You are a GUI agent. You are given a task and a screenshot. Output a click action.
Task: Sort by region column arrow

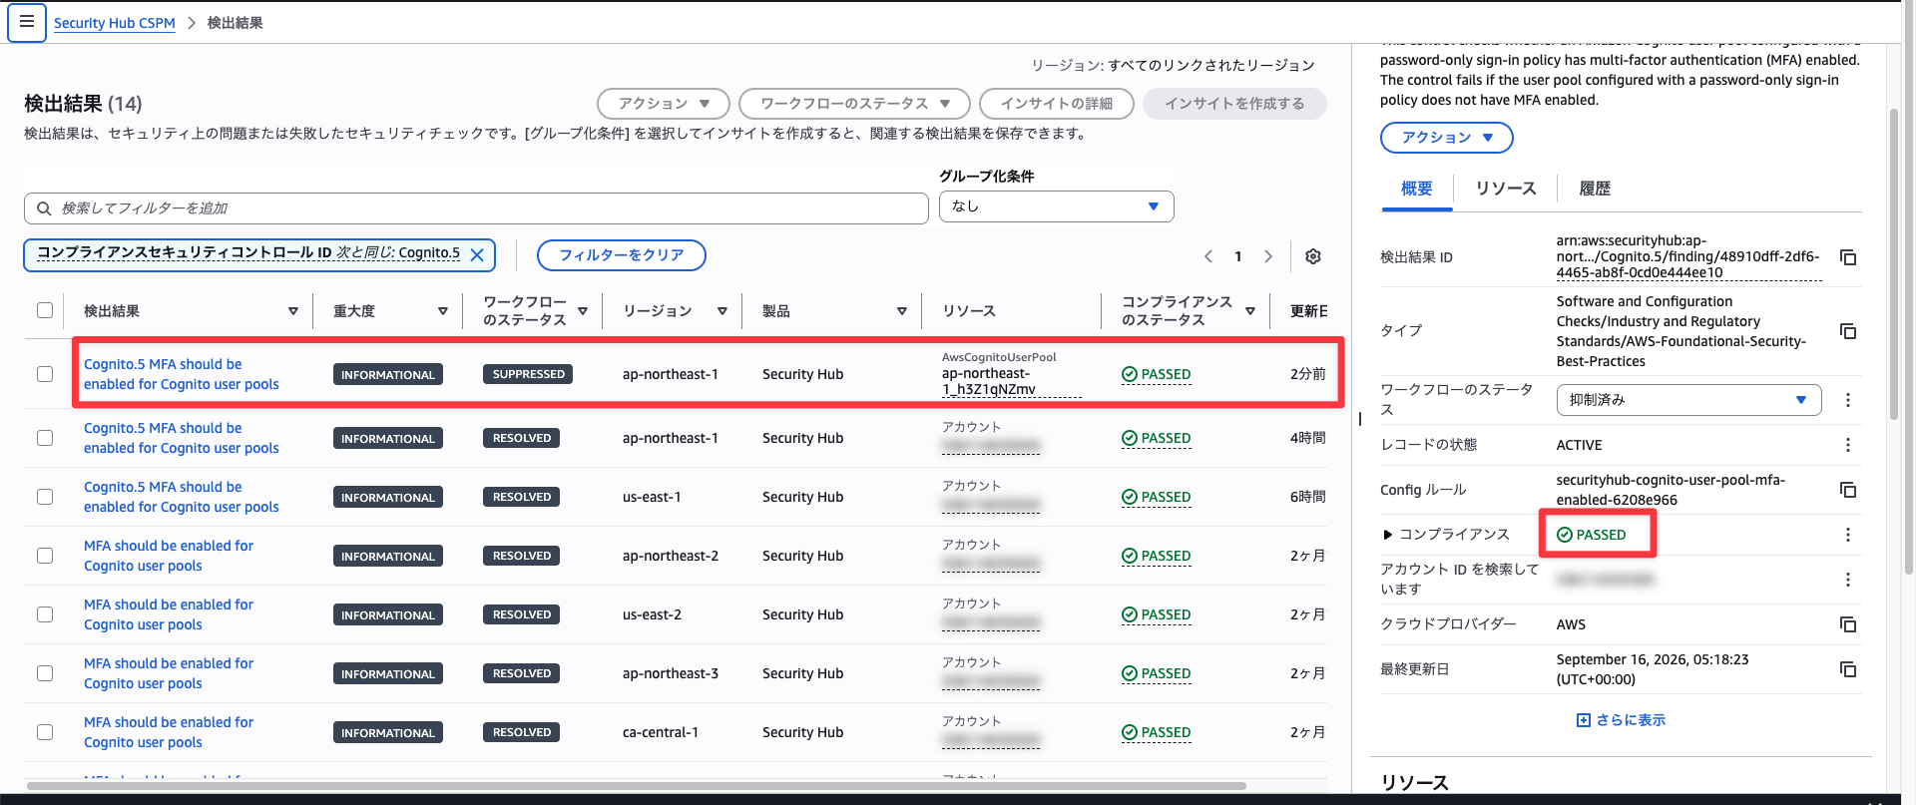(x=722, y=311)
